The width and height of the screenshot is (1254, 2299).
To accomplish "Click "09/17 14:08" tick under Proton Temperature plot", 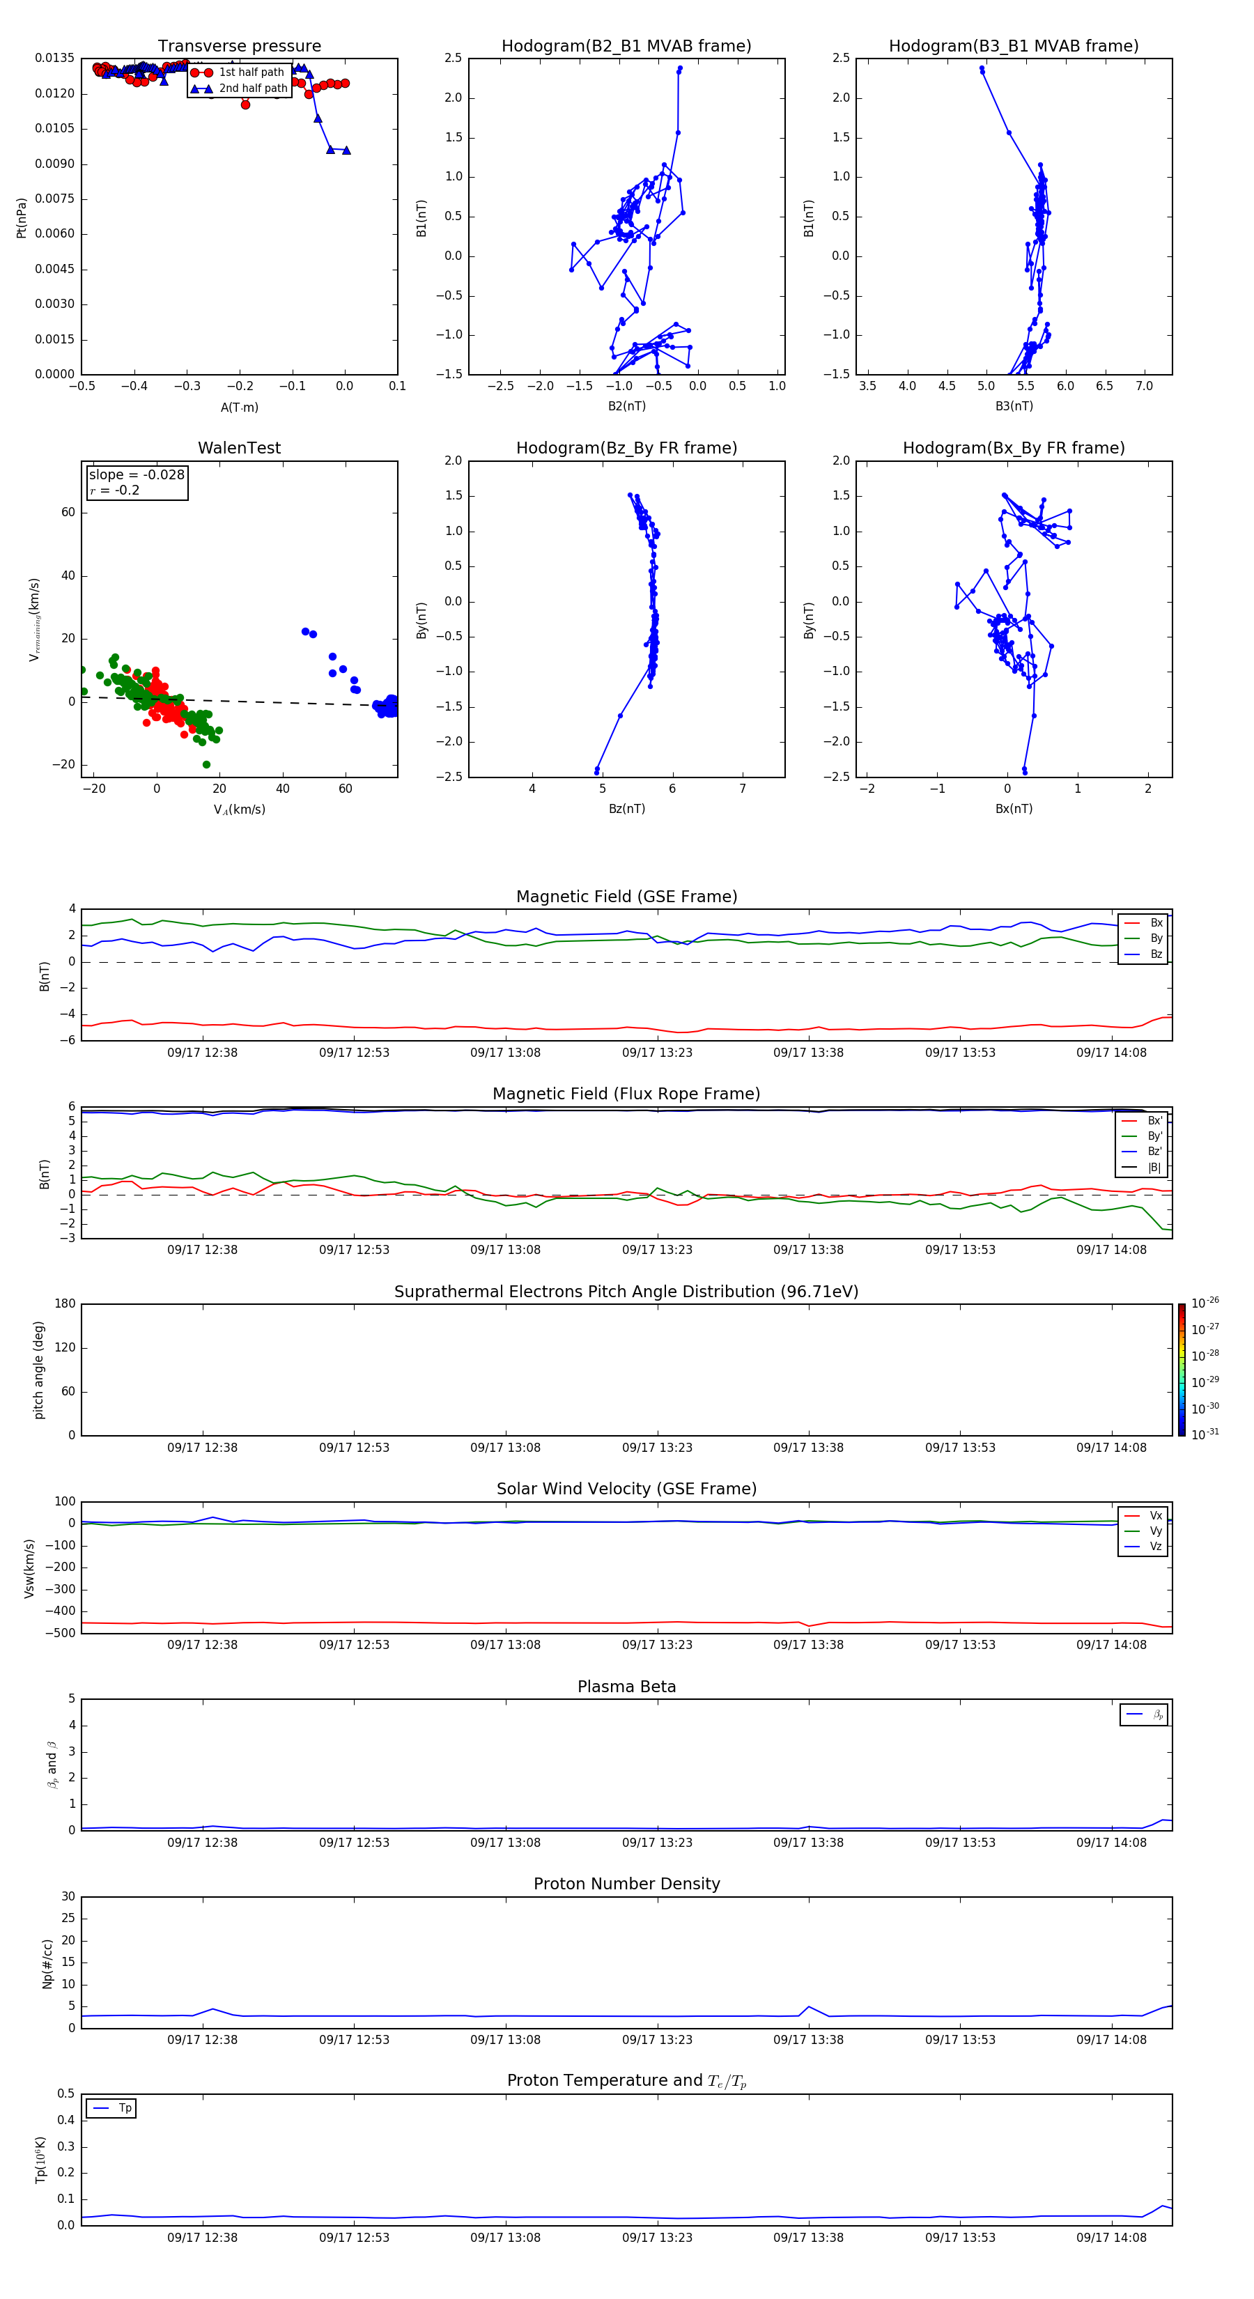I will coord(1111,2238).
